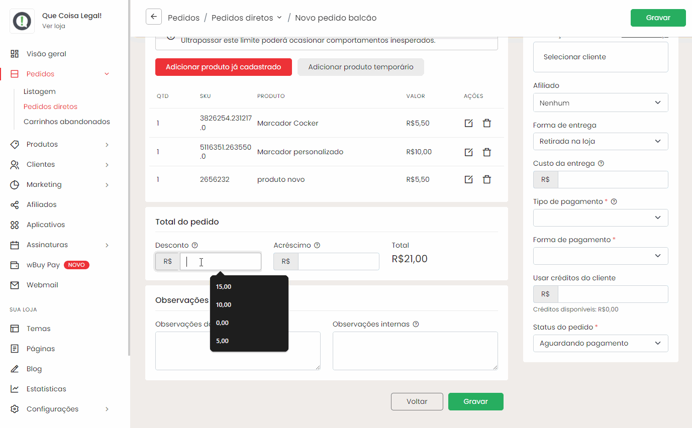692x428 pixels.
Task: Delete the produto novo row
Action: [x=486, y=179]
